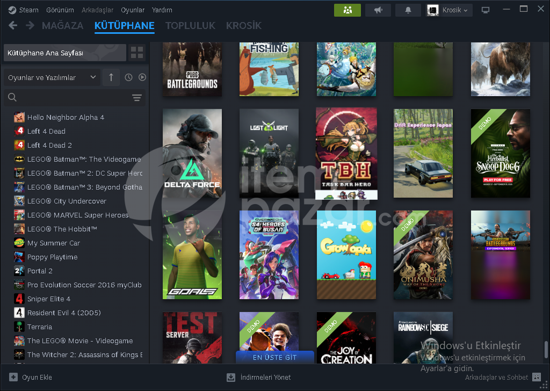Screen dimensions: 550x391
Task: Open the Oyunlar menu
Action: point(133,10)
